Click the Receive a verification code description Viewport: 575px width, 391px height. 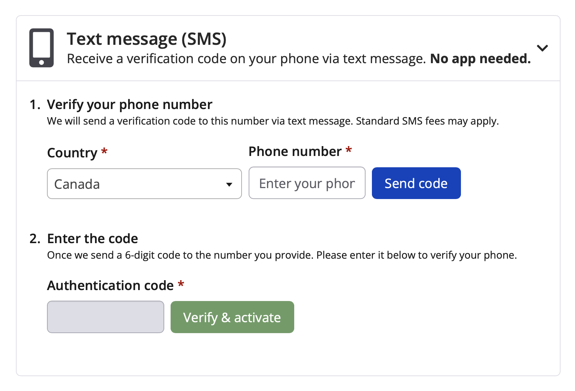coord(246,59)
